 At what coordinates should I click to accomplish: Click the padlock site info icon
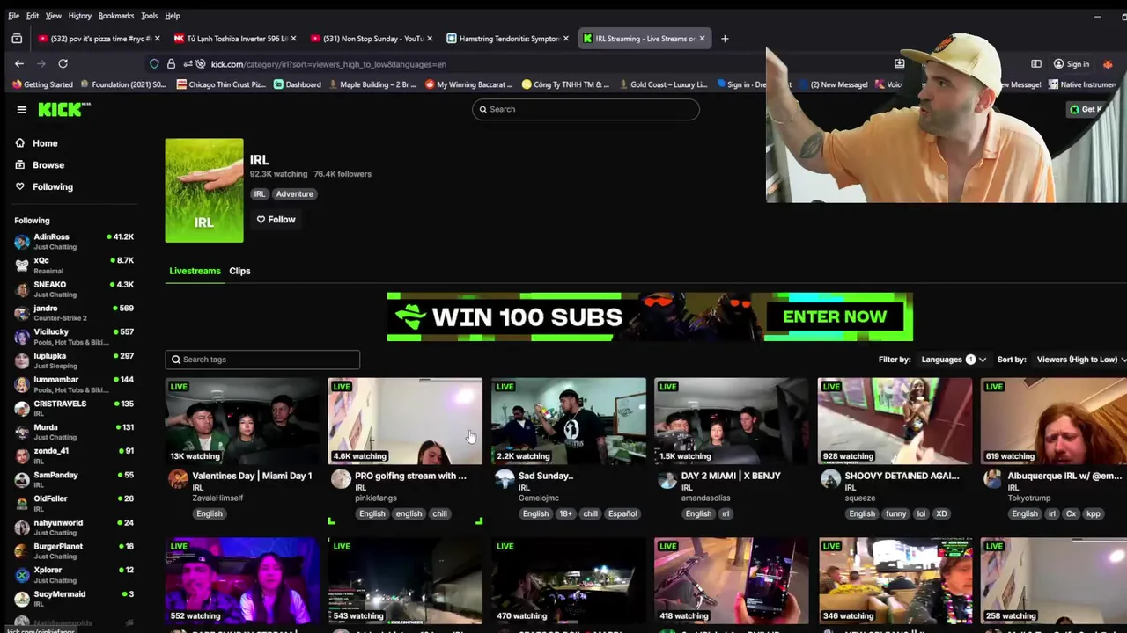pos(171,64)
